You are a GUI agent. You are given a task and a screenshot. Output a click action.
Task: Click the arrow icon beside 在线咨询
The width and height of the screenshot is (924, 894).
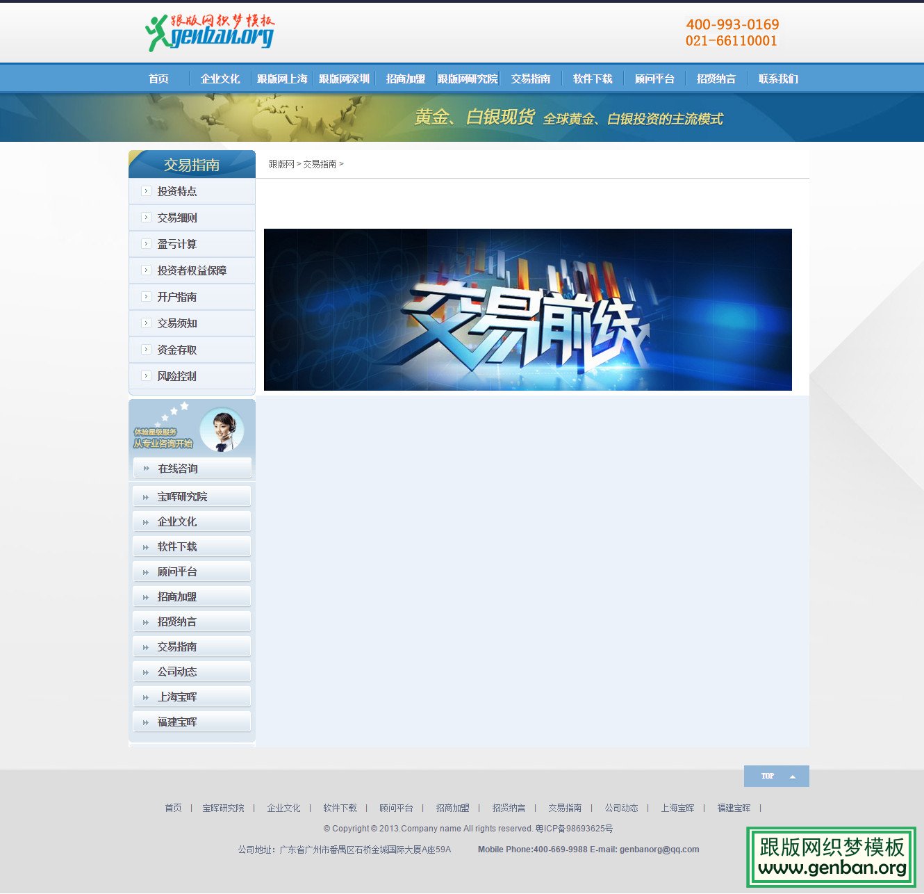[146, 468]
